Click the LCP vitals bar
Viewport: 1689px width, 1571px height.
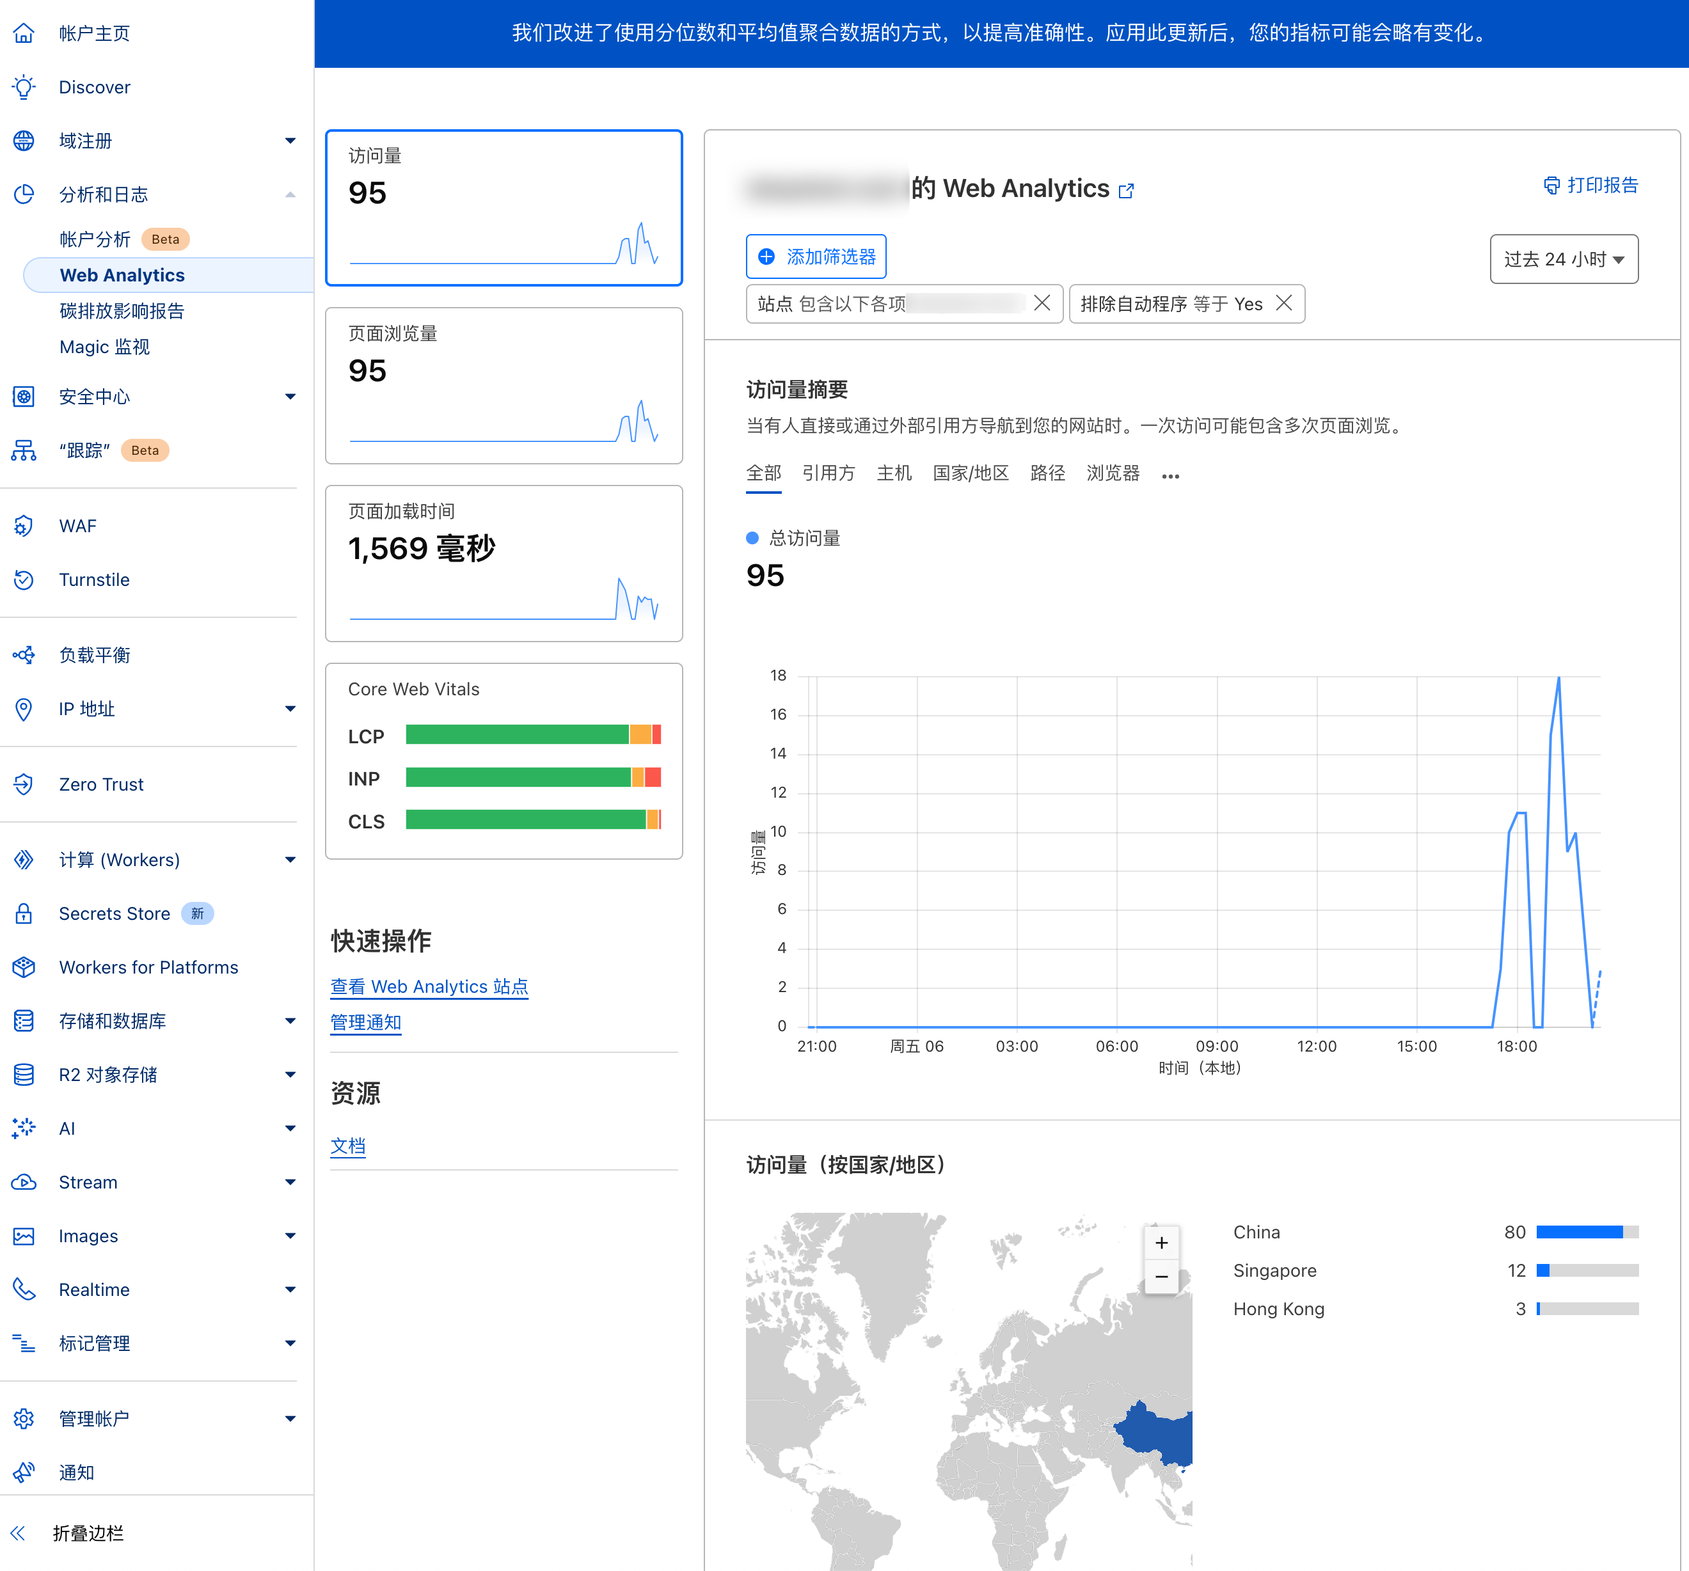[x=534, y=735]
